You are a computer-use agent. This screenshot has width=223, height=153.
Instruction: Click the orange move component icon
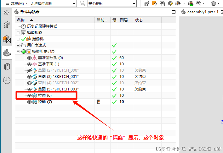(154, 3)
